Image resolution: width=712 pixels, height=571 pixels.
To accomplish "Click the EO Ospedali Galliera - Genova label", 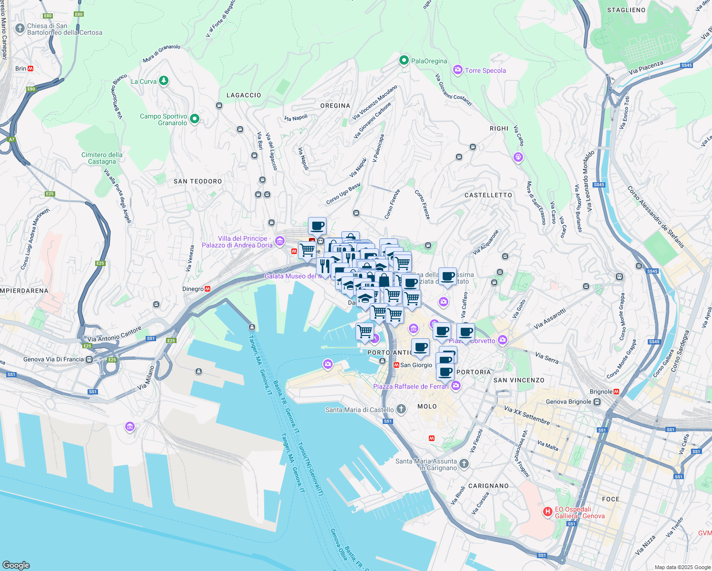I will [580, 512].
